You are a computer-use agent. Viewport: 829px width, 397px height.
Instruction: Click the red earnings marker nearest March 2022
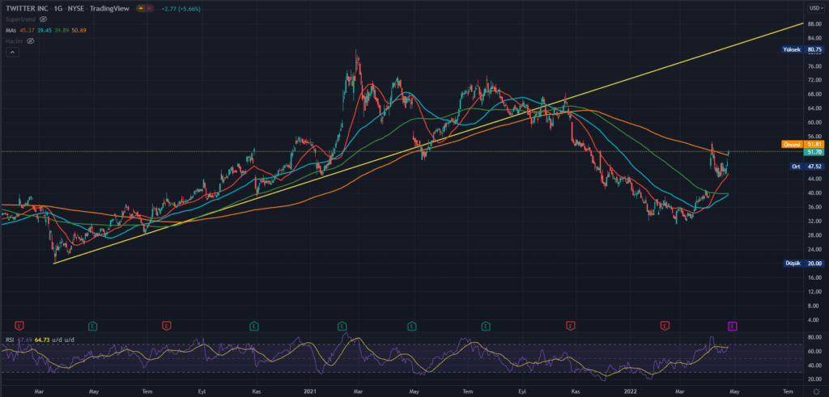(665, 327)
